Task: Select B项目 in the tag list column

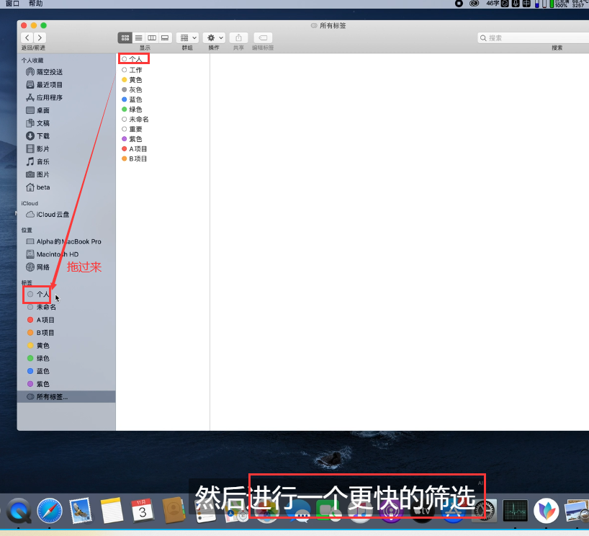Action: [135, 158]
